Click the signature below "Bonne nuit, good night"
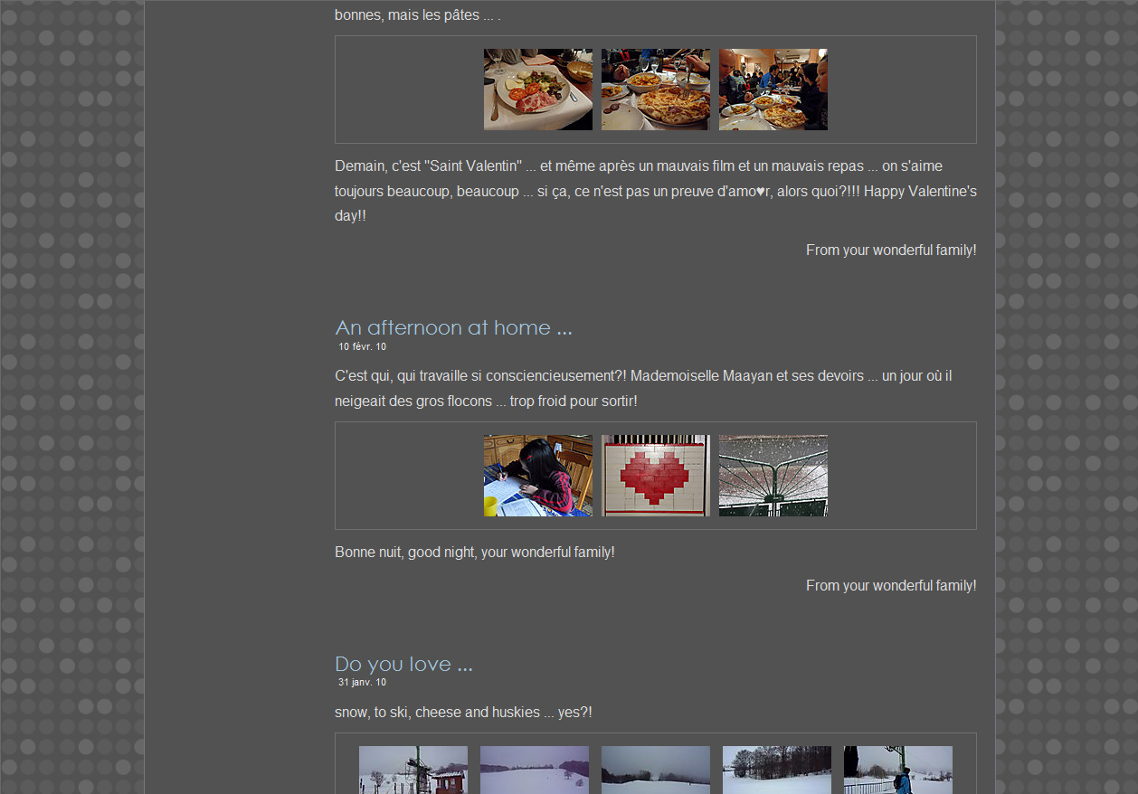Viewport: 1138px width, 794px height. click(890, 586)
